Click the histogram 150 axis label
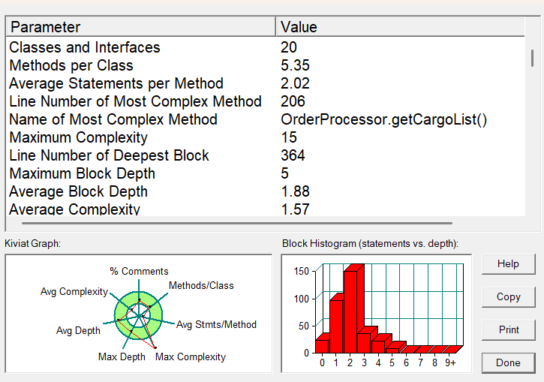The width and height of the screenshot is (544, 382). pos(301,272)
